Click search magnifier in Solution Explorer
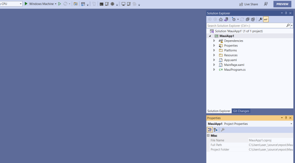 [288, 25]
